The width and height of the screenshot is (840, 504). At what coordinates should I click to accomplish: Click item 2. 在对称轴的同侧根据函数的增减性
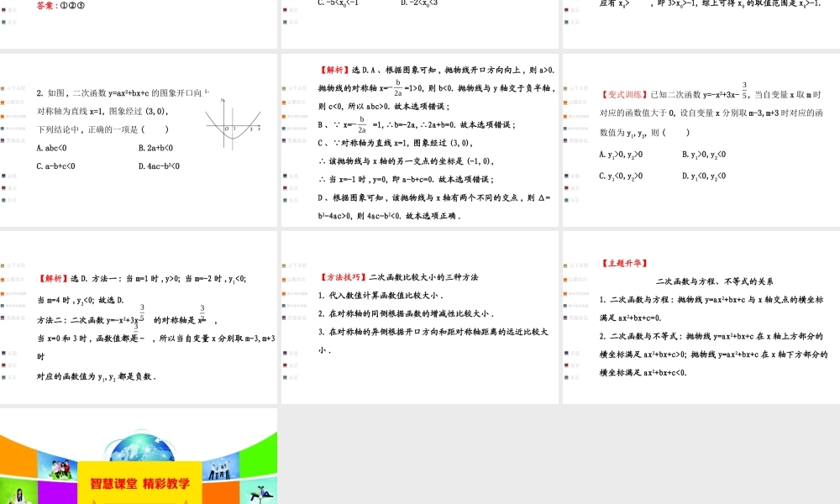[x=406, y=313]
